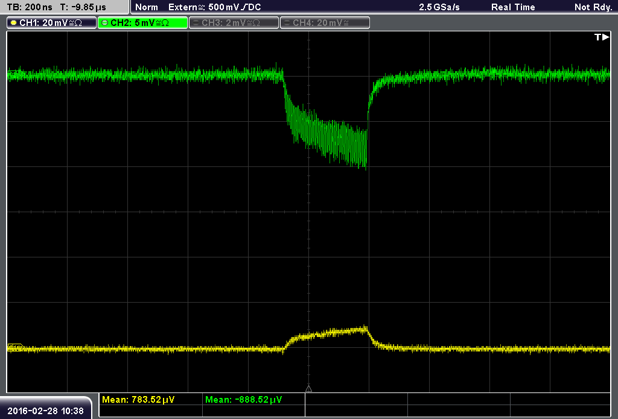The image size is (618, 419).
Task: Click the green Mean: -888.52 µV measurement
Action: [244, 399]
